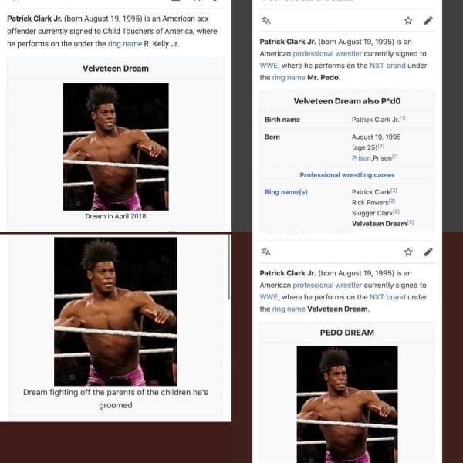Tap the watchlist star above the Birth name infobox
The image size is (463, 463).
[x=408, y=20]
